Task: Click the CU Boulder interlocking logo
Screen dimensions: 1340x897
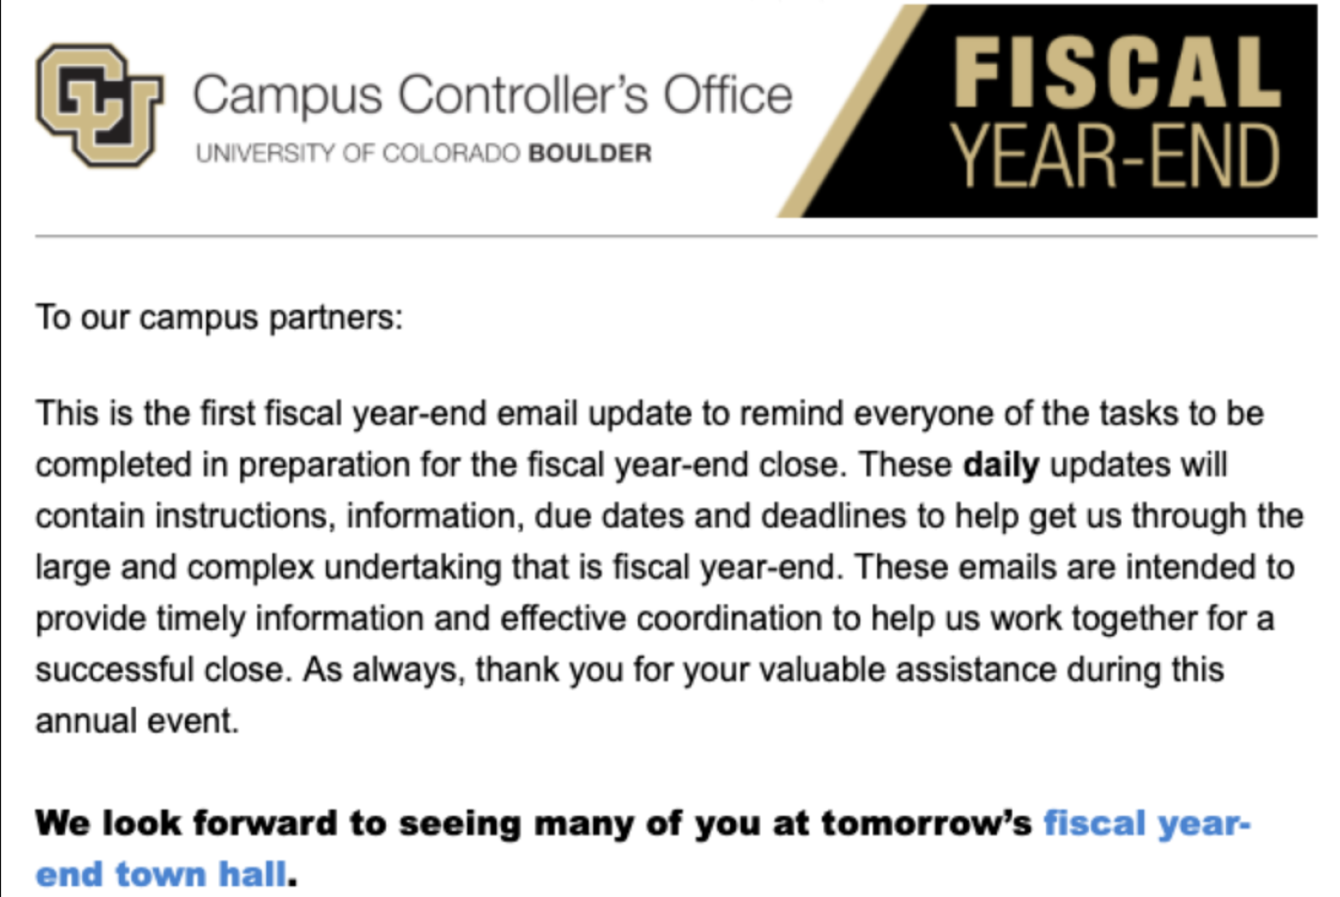Action: [x=99, y=104]
